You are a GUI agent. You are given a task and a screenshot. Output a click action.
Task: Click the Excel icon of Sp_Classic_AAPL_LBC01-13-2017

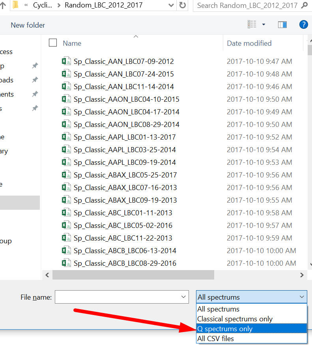tap(66, 137)
